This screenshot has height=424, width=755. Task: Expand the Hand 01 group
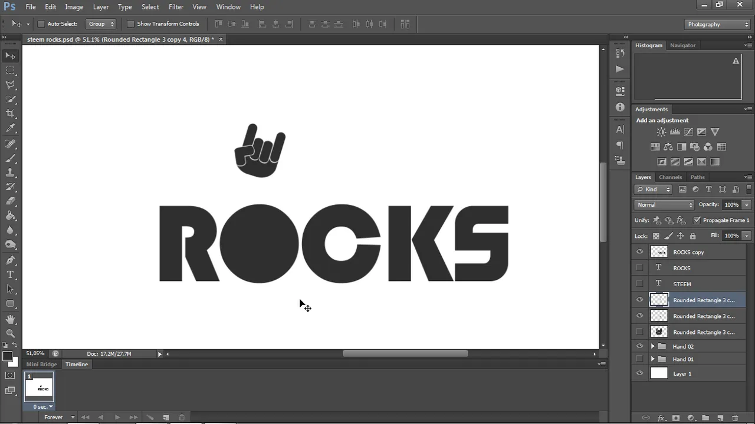pyautogui.click(x=652, y=359)
